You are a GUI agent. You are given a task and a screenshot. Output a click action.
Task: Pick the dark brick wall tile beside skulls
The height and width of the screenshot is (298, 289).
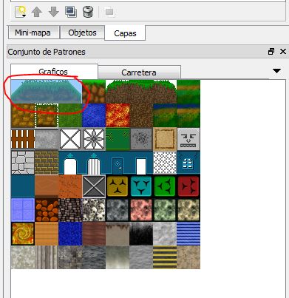coord(70,210)
